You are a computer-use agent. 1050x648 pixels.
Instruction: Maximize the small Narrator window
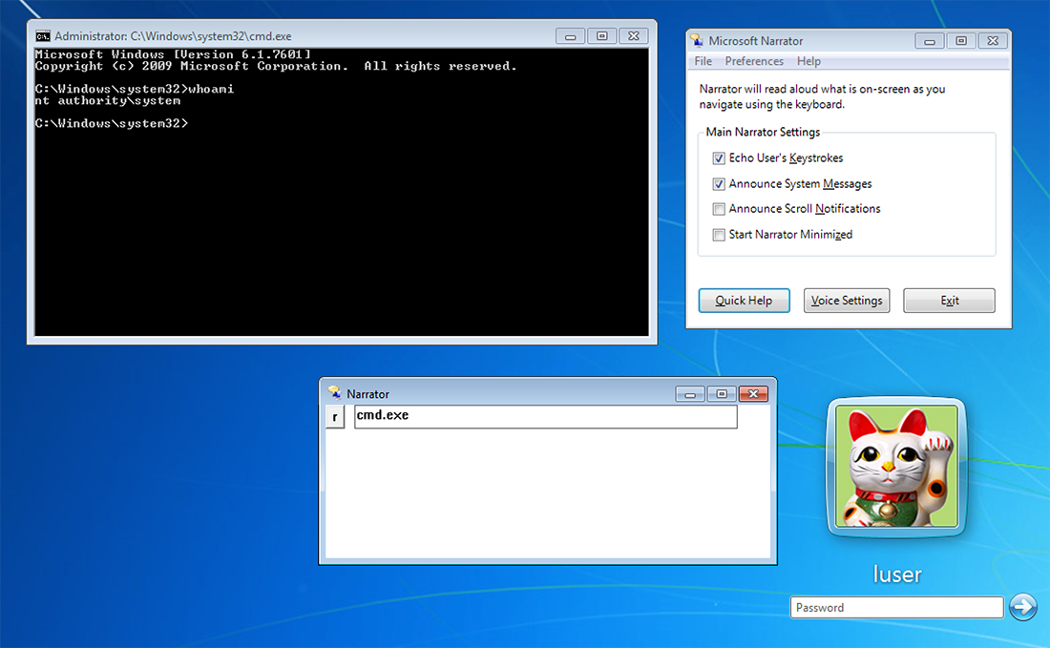[x=722, y=394]
